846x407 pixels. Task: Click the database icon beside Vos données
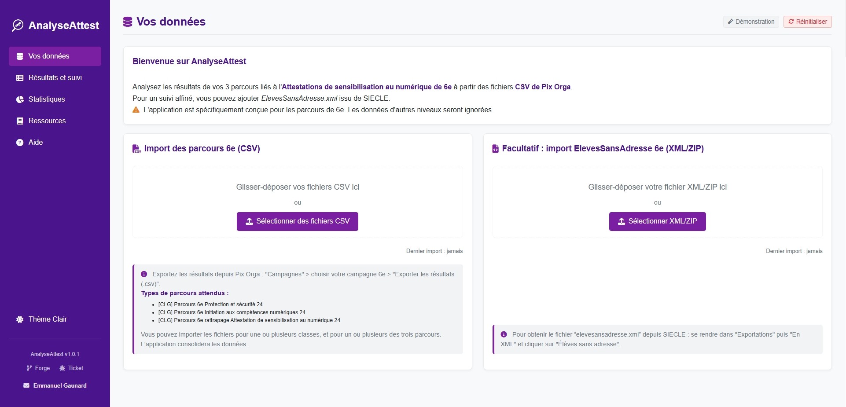pyautogui.click(x=20, y=56)
